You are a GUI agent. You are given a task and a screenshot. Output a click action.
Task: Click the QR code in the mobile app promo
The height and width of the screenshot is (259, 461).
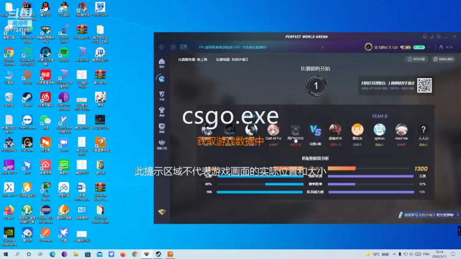click(425, 85)
